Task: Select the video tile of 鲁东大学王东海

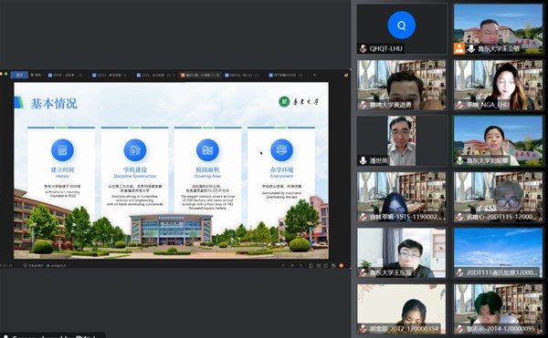Action: pyautogui.click(x=401, y=253)
